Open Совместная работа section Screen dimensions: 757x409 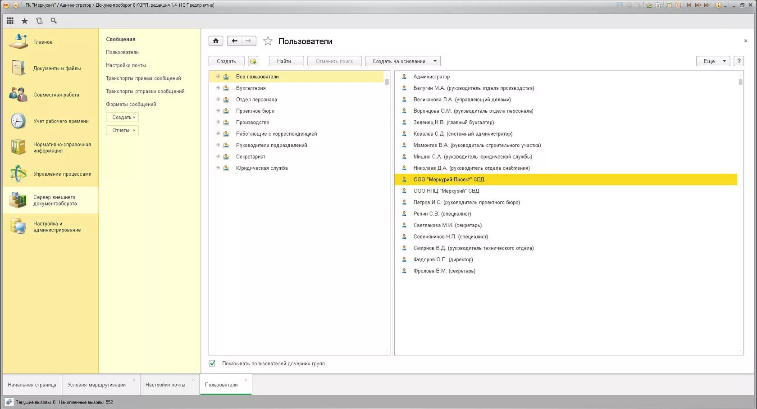50,95
